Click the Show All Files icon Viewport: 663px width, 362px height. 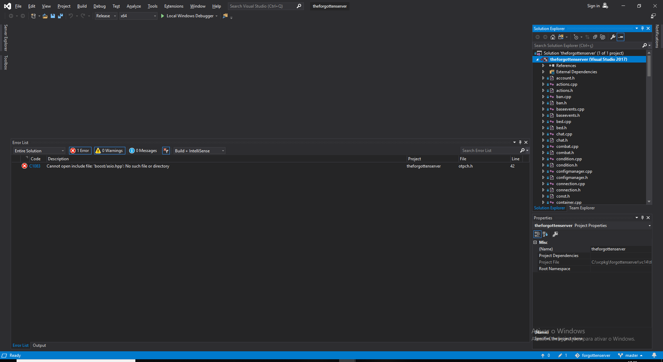[603, 37]
